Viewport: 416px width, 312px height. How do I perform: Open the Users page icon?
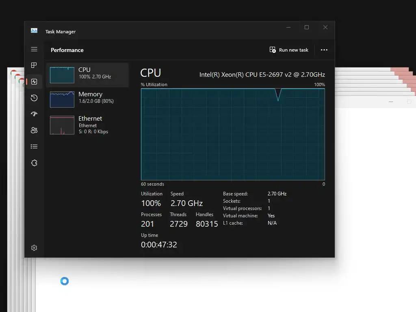coord(34,130)
